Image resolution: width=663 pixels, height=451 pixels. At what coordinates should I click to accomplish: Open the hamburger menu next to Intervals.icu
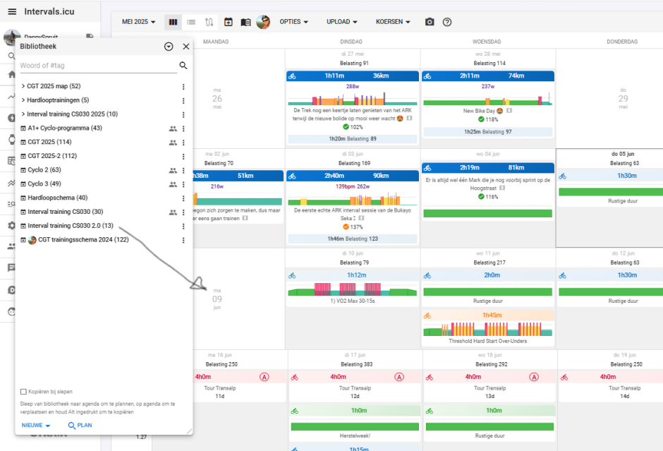coord(12,11)
